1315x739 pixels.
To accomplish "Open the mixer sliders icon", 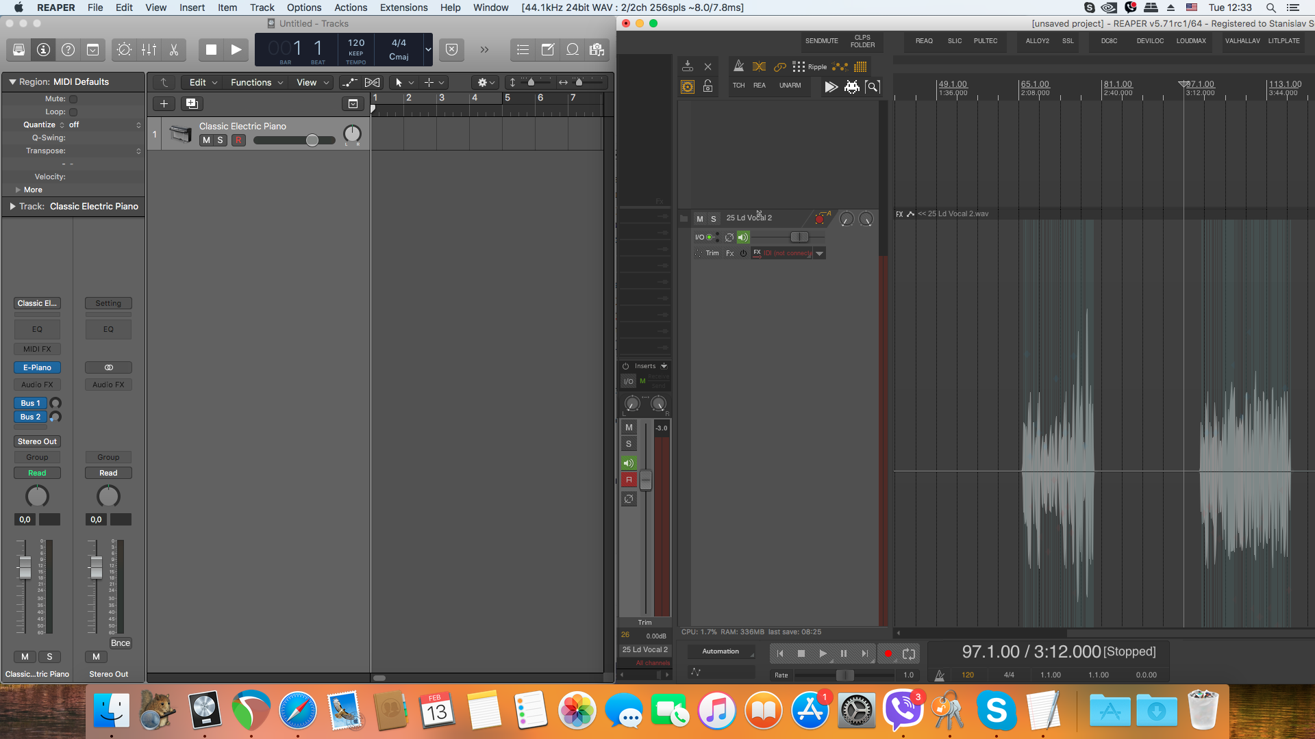I will pos(149,49).
